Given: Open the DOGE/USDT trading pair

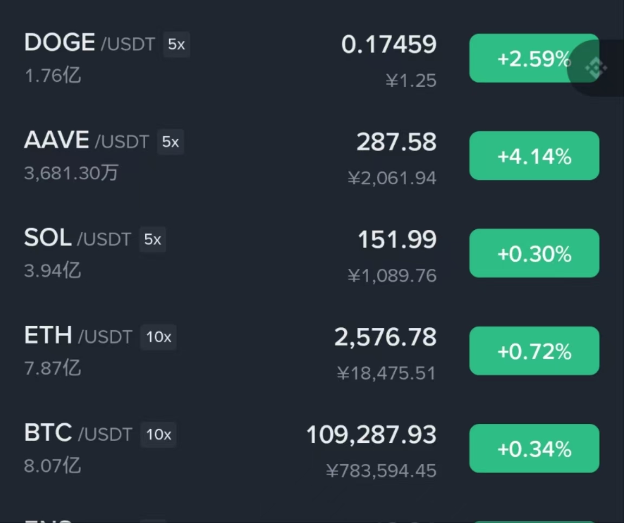Looking at the screenshot, I should click(312, 59).
